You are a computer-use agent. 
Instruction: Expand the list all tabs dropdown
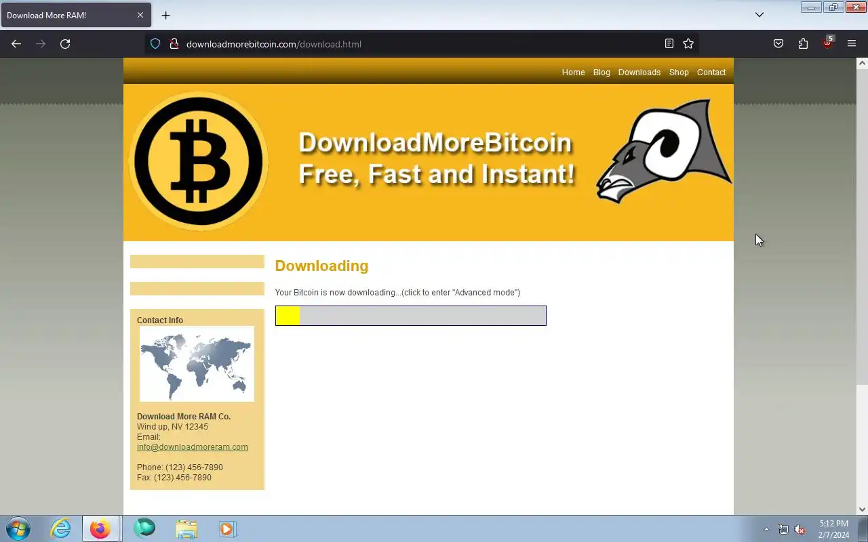pos(759,15)
